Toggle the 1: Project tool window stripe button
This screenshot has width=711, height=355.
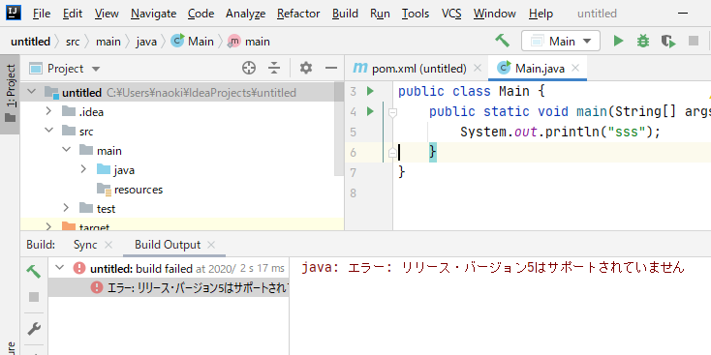coord(10,94)
